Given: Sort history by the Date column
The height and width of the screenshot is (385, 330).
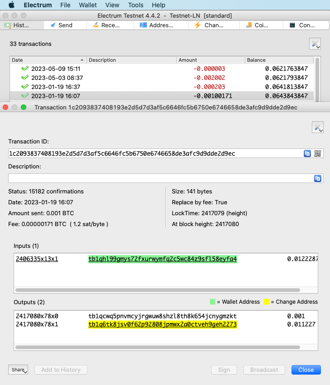Looking at the screenshot, I should [x=48, y=60].
